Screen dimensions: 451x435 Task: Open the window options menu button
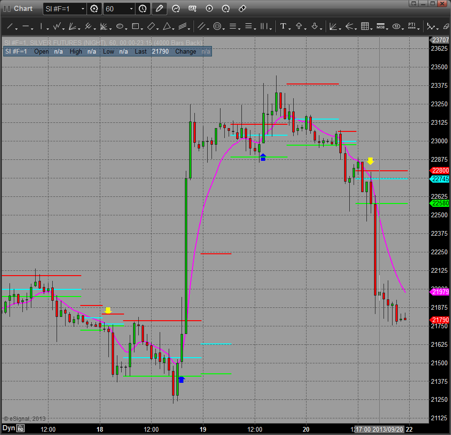(414, 3)
